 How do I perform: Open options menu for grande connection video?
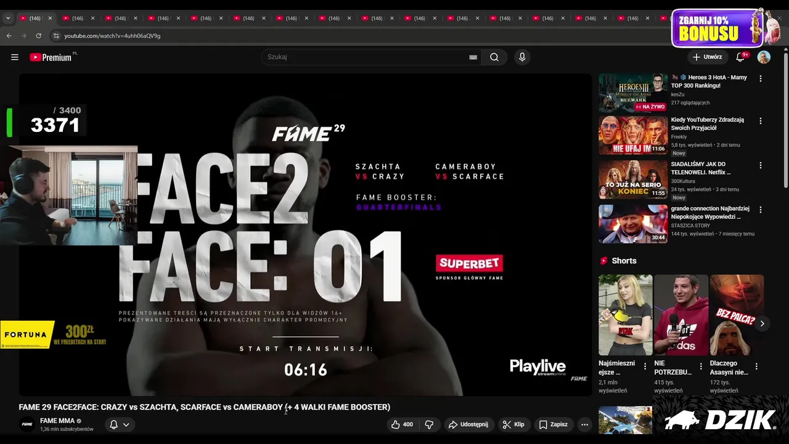point(760,210)
